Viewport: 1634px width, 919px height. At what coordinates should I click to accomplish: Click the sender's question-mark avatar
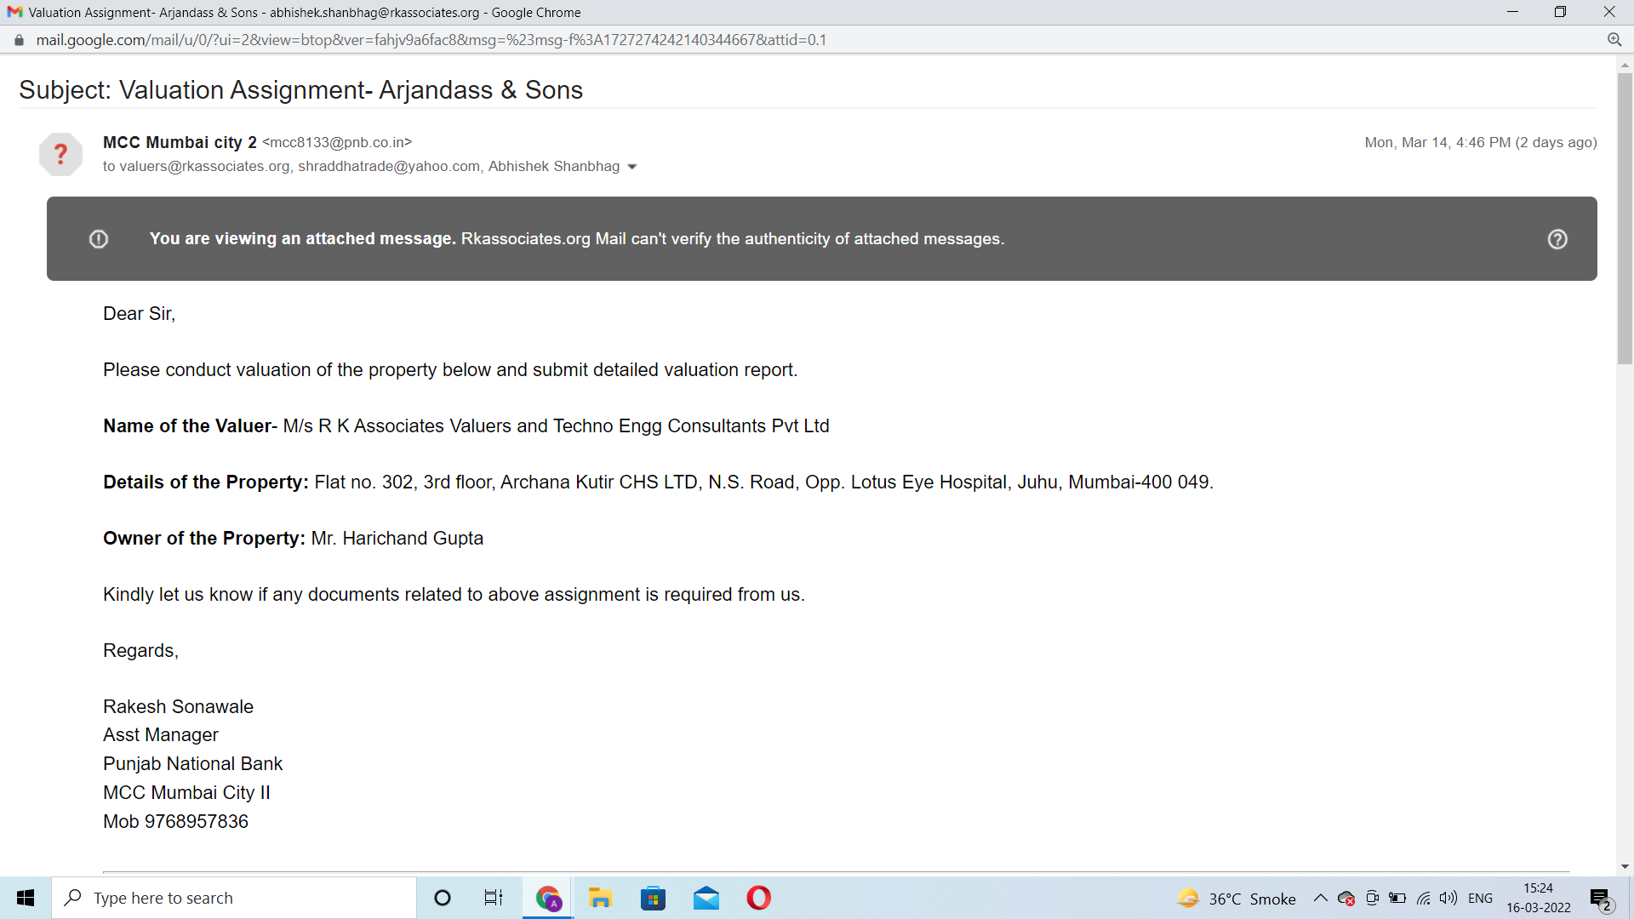60,154
